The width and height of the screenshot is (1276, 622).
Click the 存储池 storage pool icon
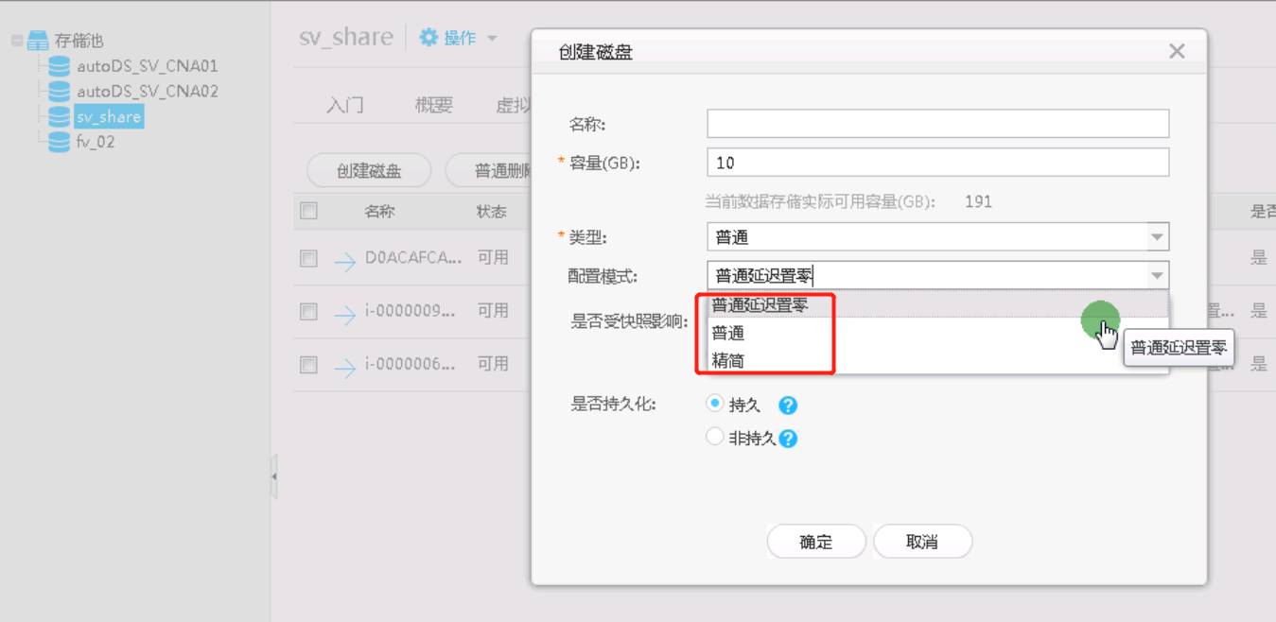[x=38, y=40]
